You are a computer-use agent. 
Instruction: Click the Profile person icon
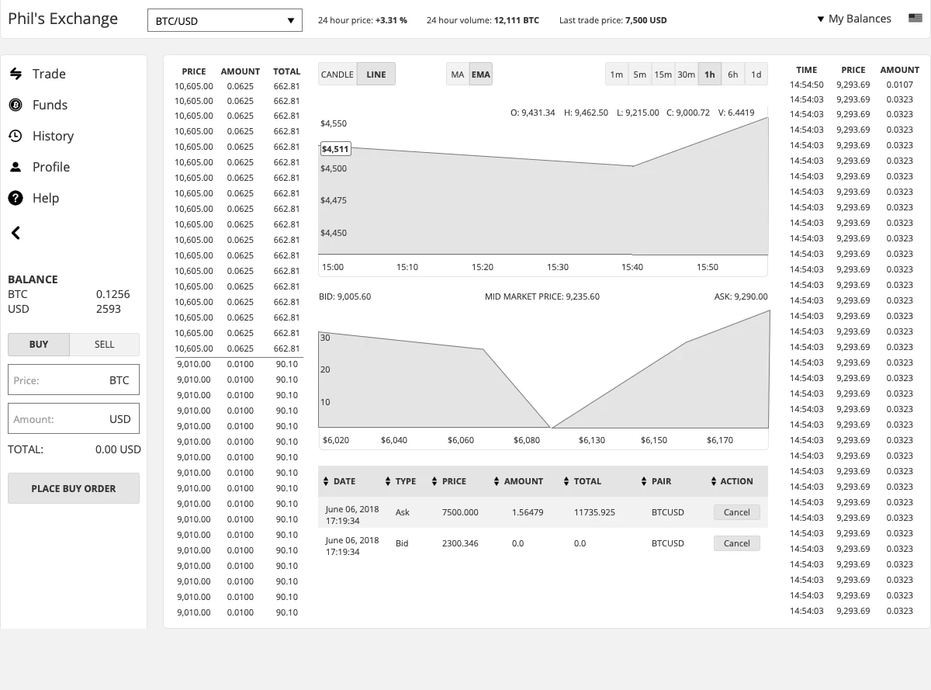coord(16,167)
